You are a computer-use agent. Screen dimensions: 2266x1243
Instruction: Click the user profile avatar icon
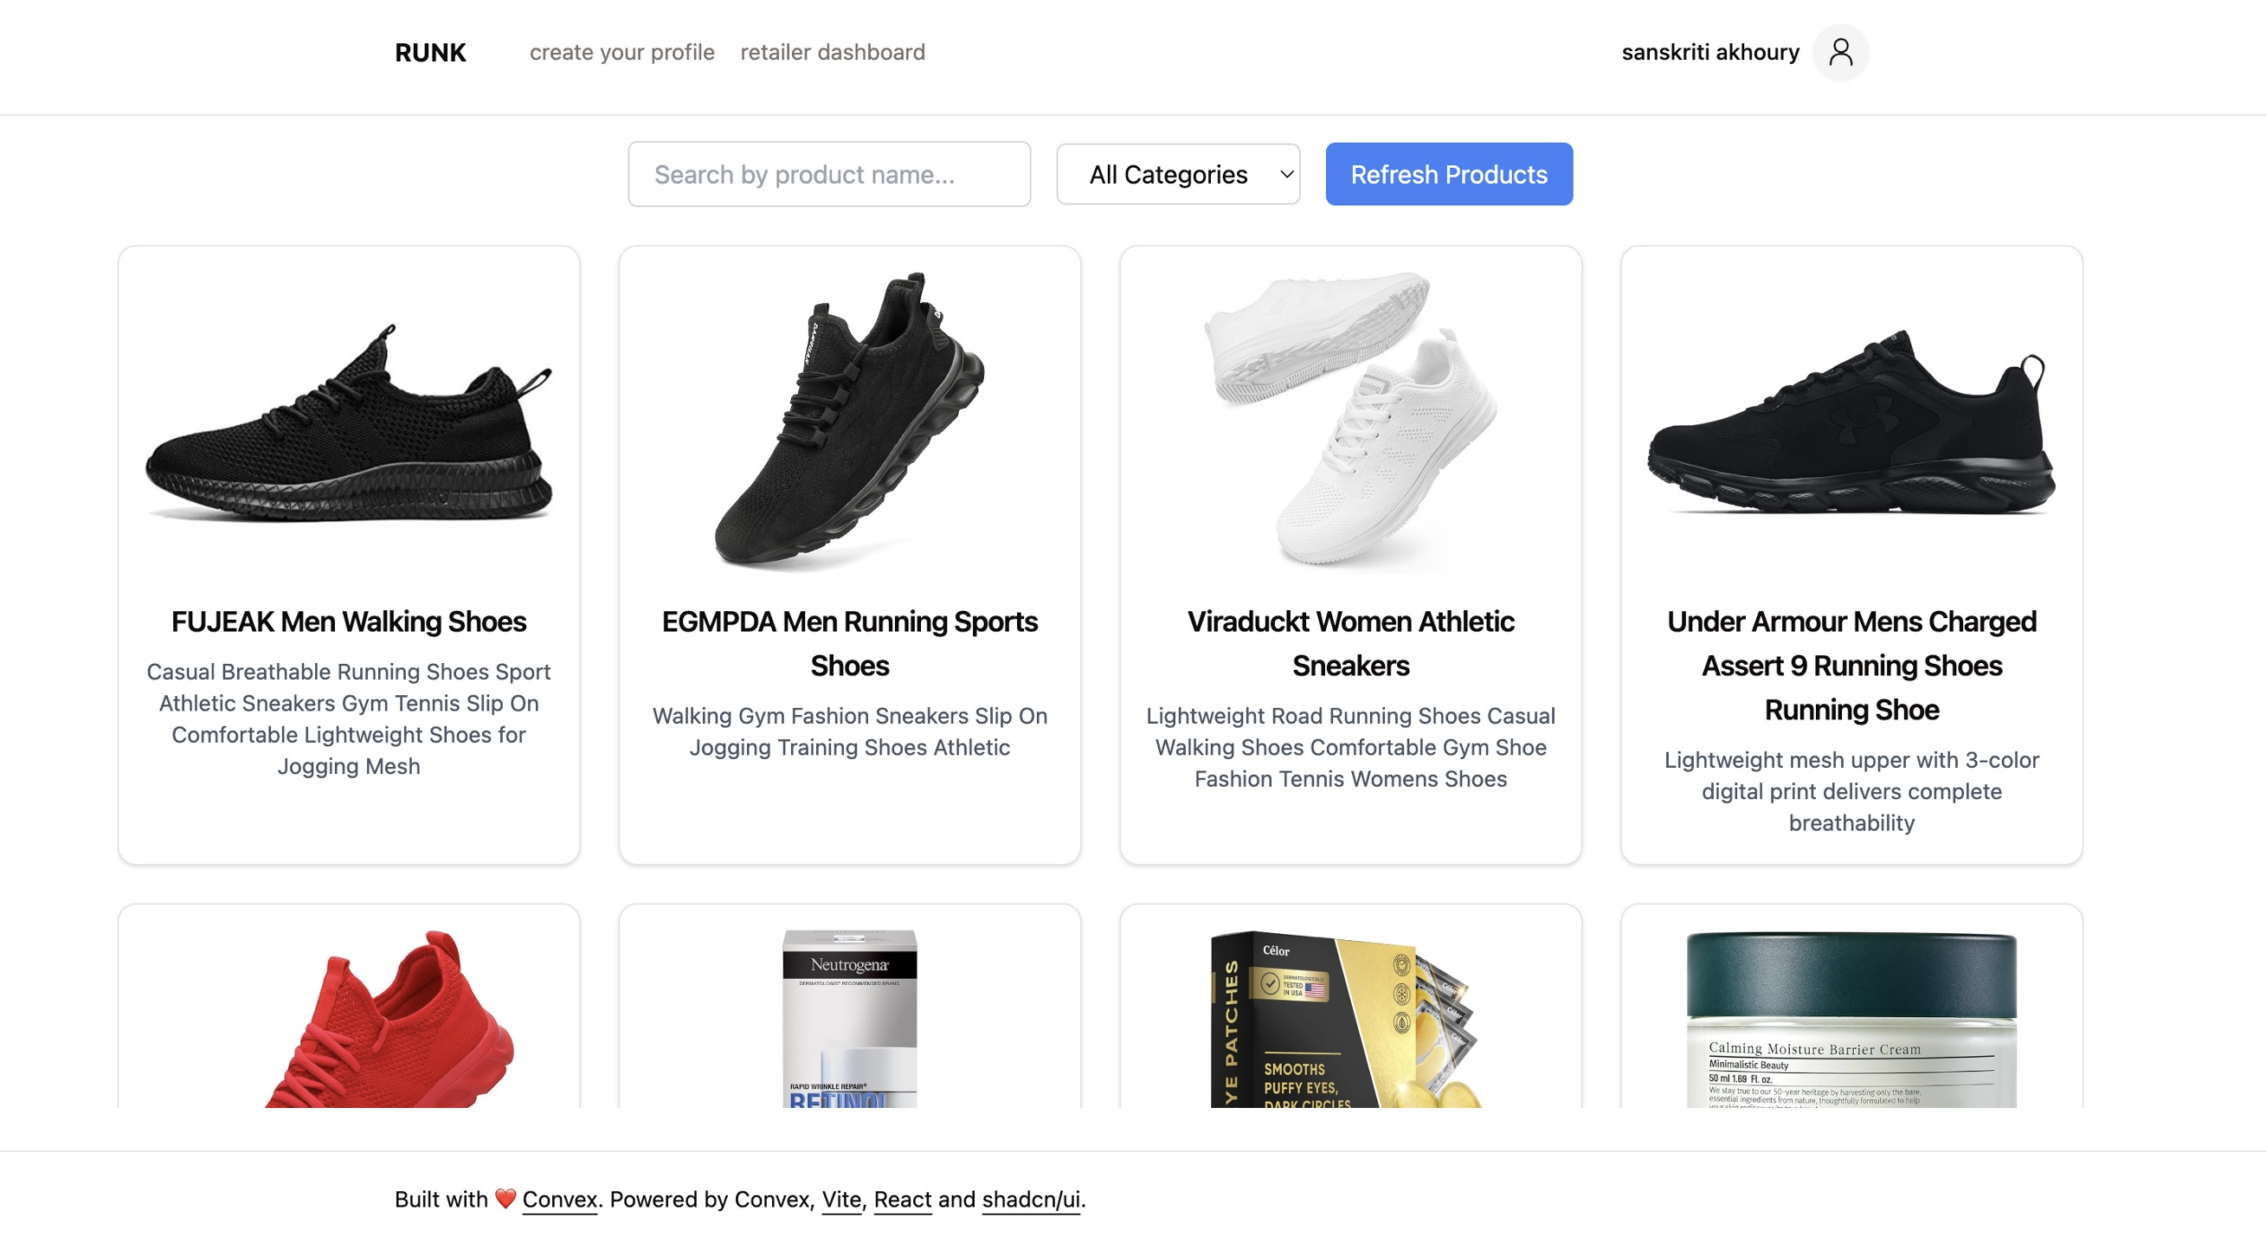(x=1840, y=52)
